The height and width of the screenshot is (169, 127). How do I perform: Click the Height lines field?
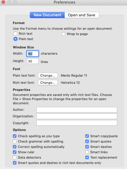click(x=32, y=61)
